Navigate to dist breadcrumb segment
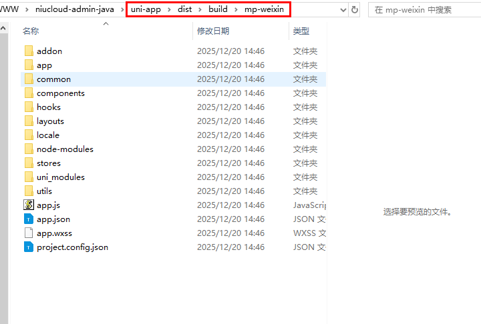This screenshot has height=324, width=481. coord(184,9)
